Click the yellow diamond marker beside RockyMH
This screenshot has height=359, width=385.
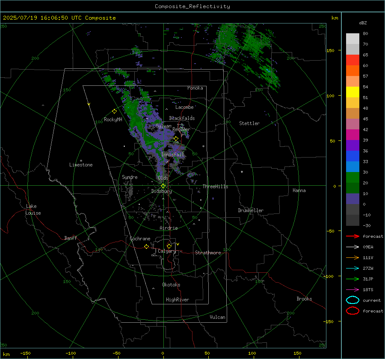tap(114, 111)
